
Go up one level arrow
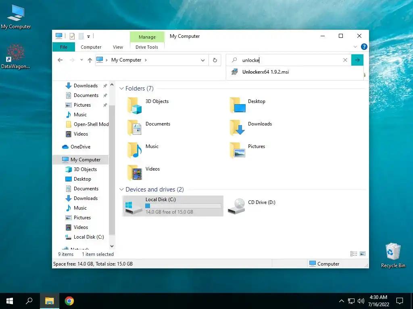click(x=90, y=60)
